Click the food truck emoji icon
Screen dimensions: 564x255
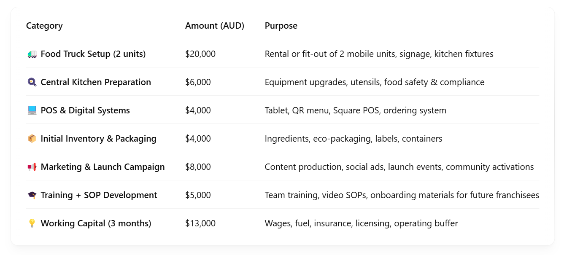pyautogui.click(x=32, y=54)
